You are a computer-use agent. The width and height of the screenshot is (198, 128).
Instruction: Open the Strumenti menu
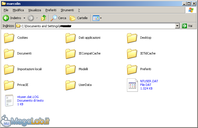67,10
